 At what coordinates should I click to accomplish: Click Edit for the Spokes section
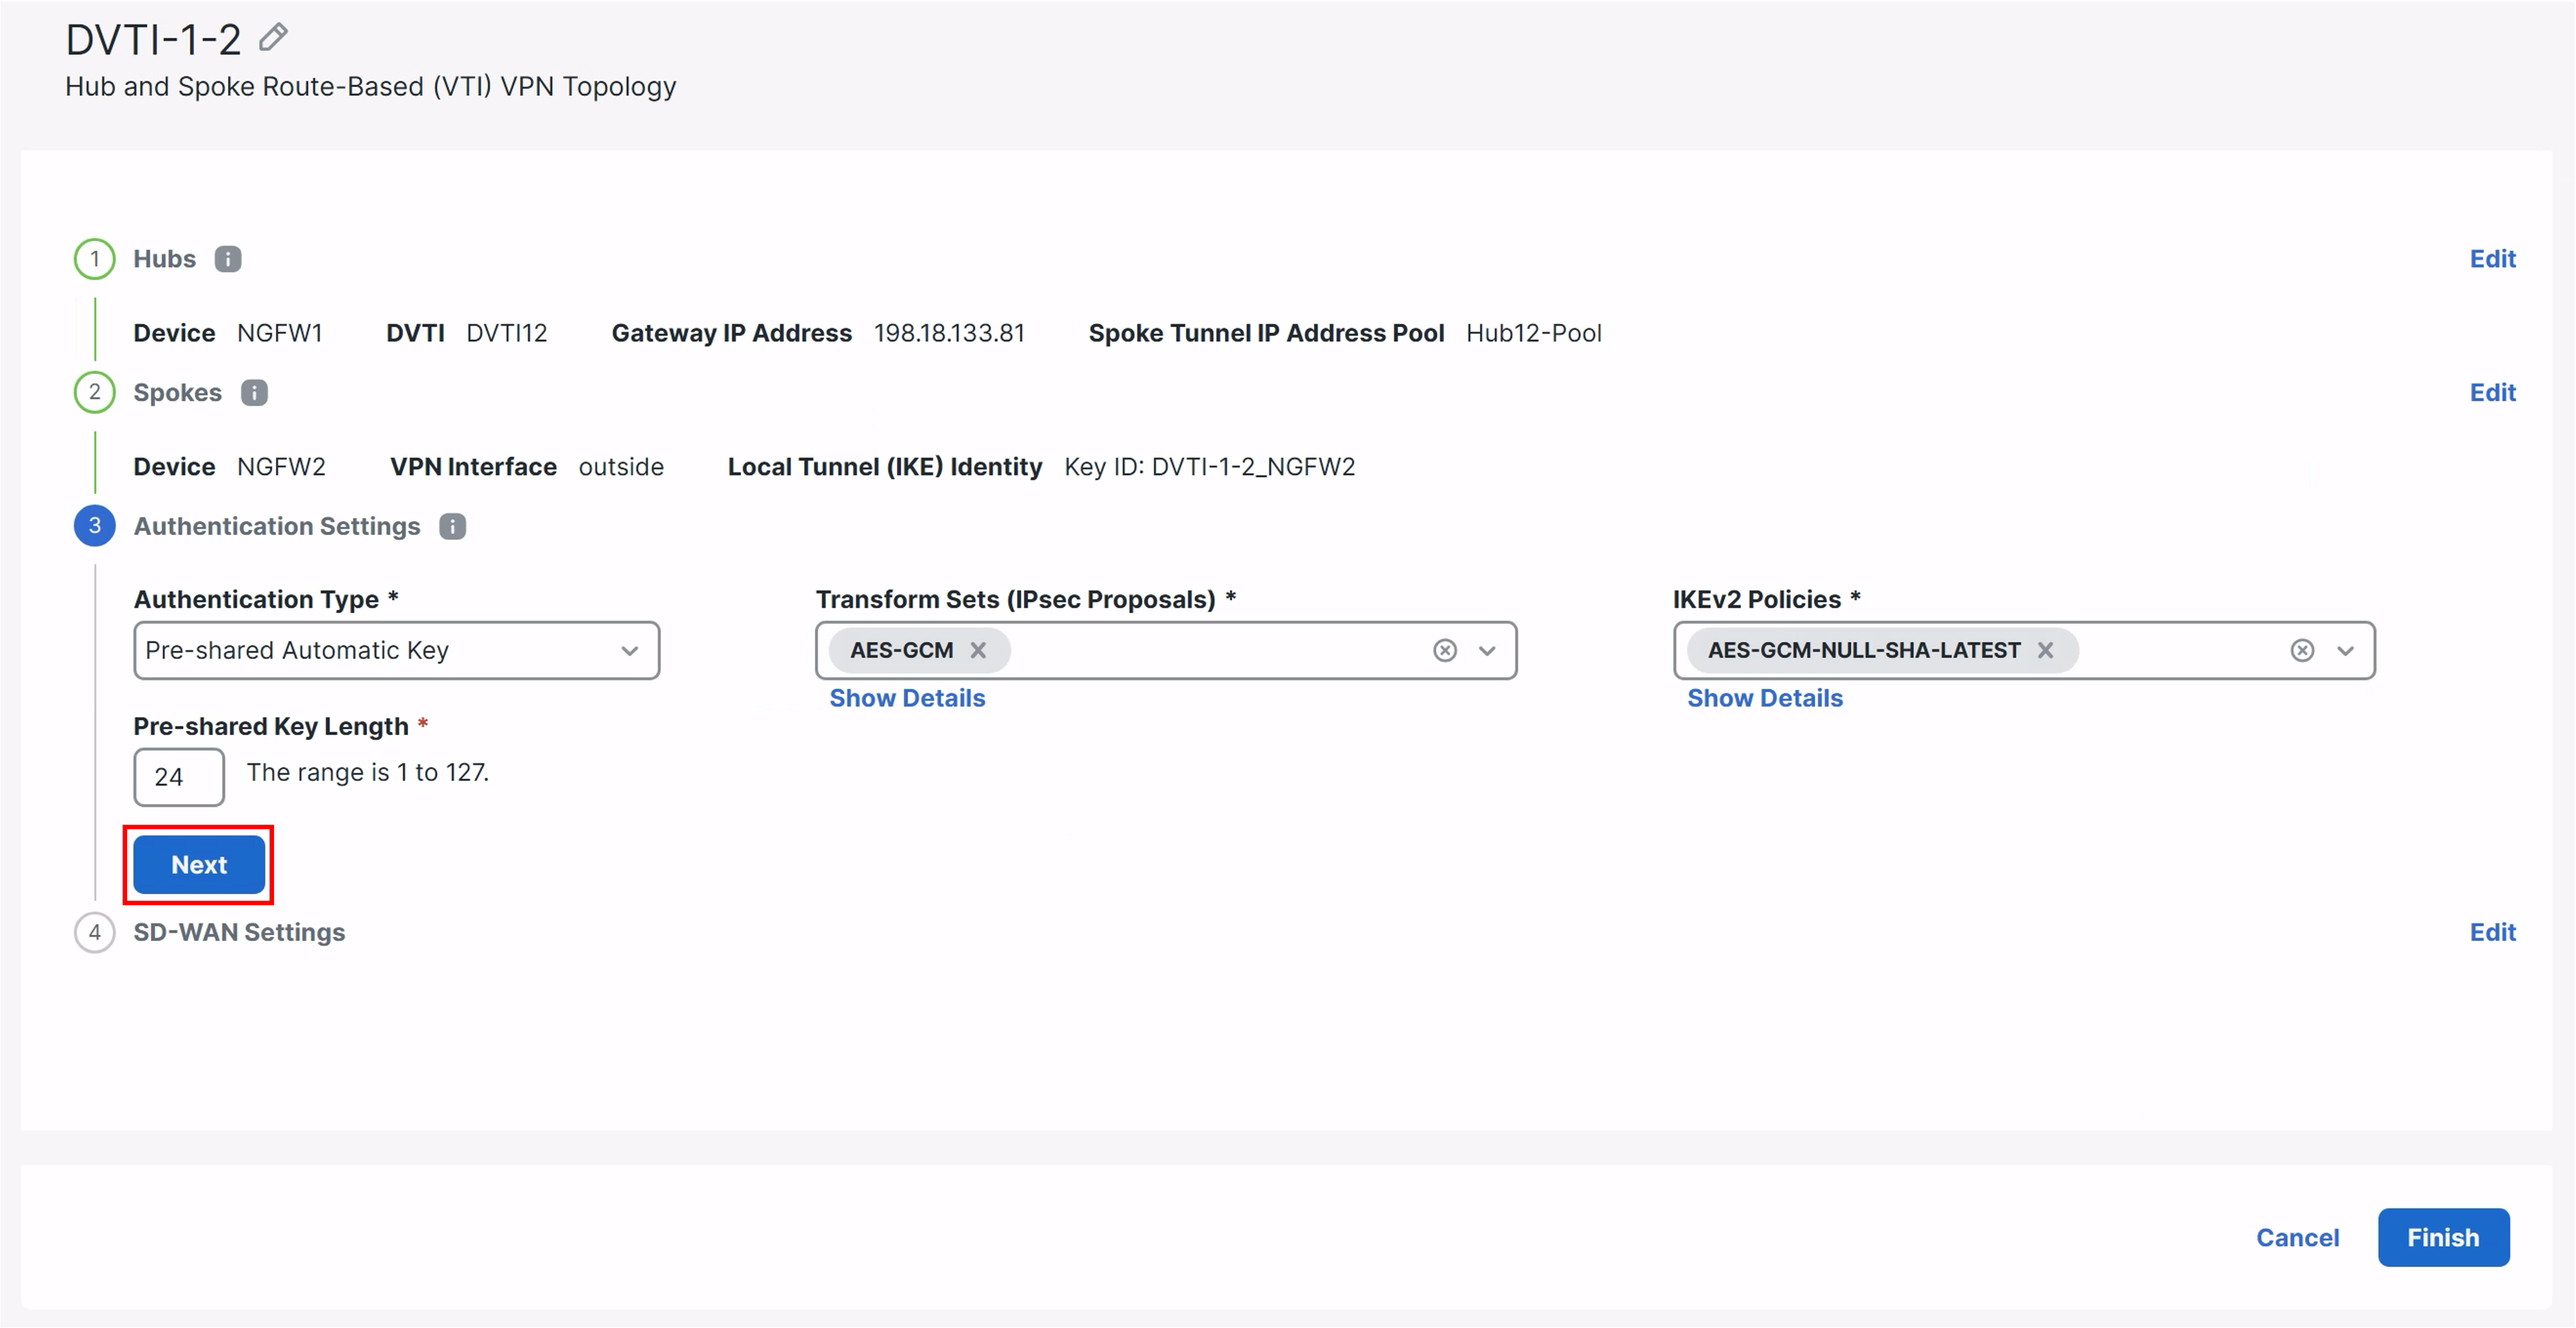pyautogui.click(x=2492, y=393)
